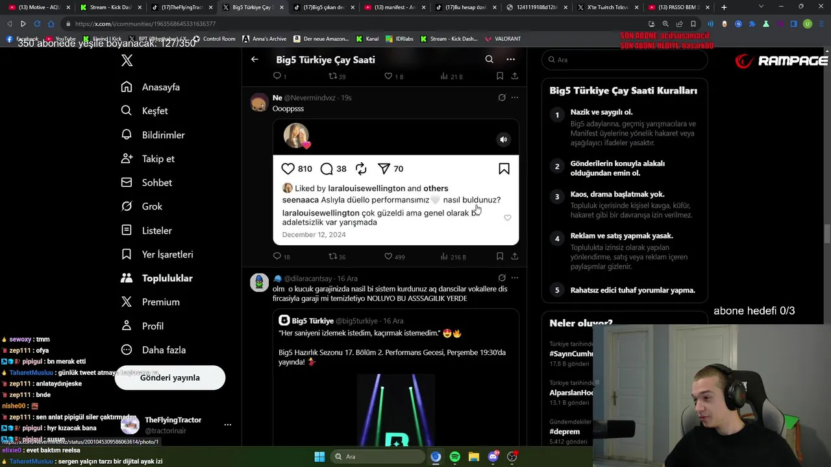Bookmark the top post with 21 B views
831x467 pixels.
click(500, 76)
